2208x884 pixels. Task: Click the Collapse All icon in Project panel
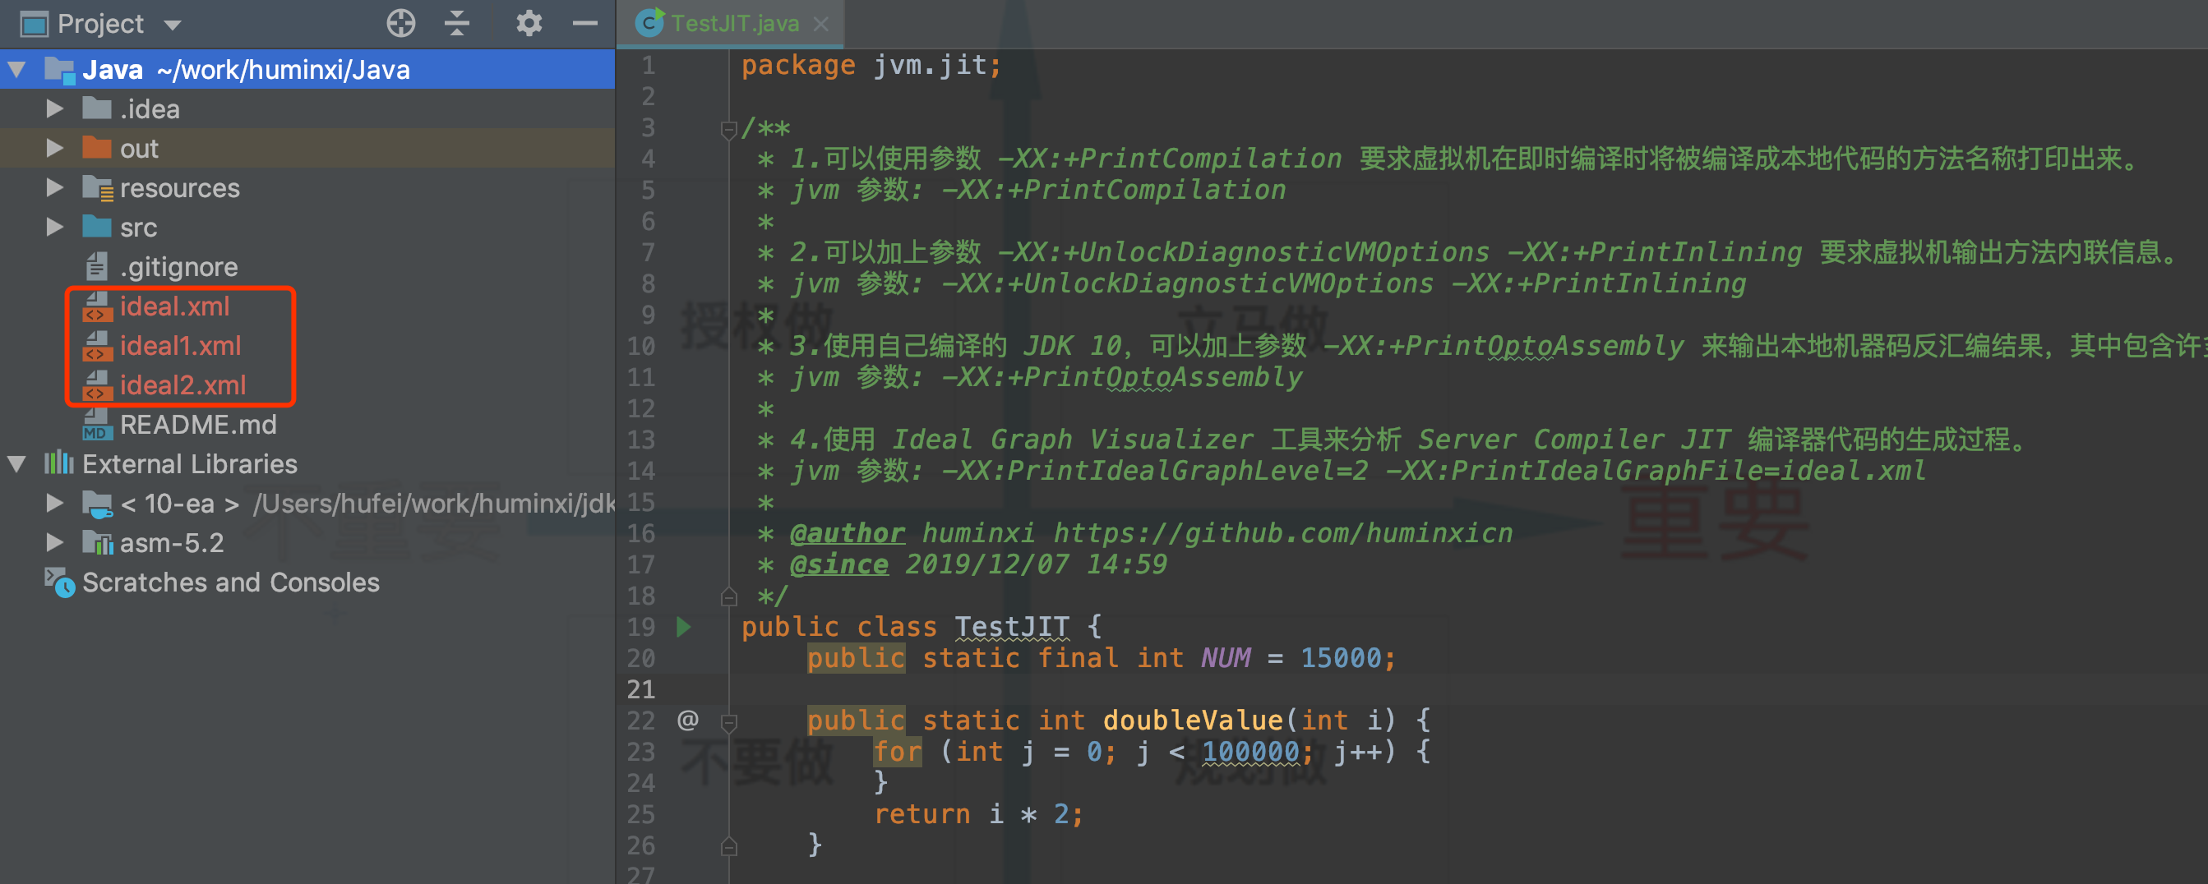click(x=457, y=23)
